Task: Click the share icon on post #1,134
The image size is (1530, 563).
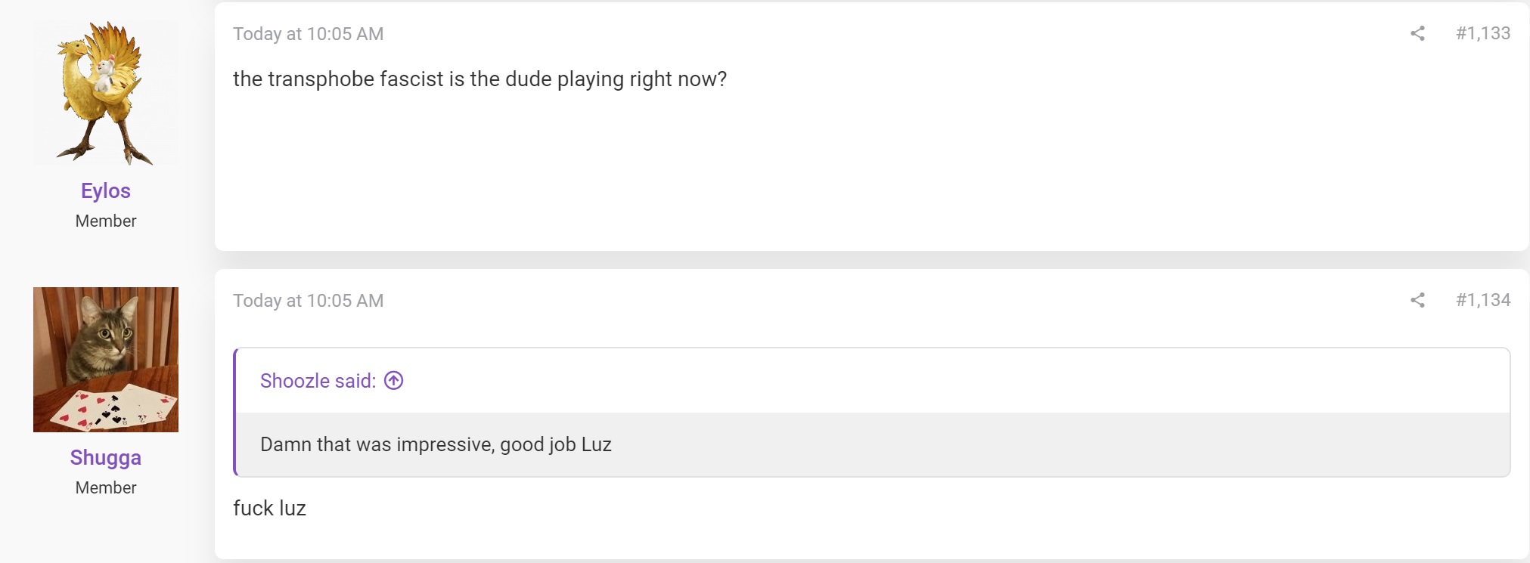Action: 1417,300
